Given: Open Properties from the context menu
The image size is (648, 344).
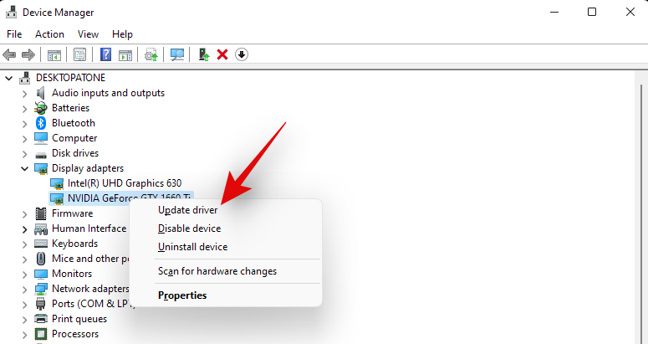Looking at the screenshot, I should pos(226,295).
